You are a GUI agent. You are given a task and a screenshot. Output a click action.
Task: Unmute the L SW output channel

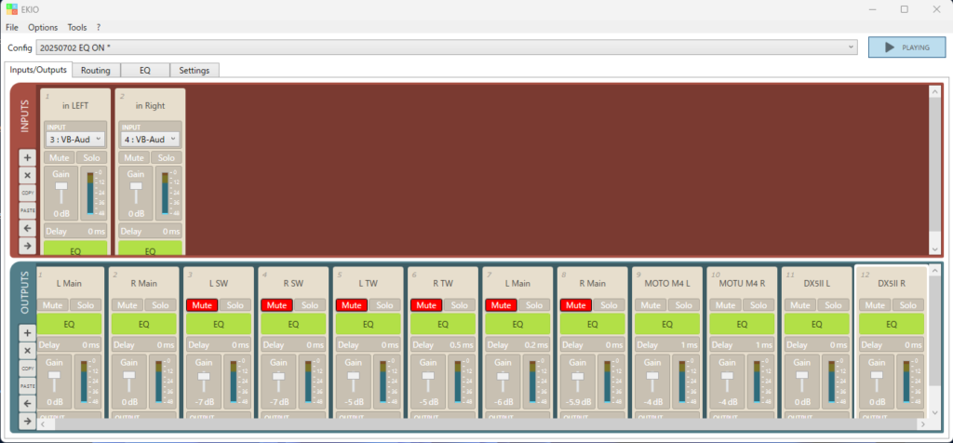[202, 305]
